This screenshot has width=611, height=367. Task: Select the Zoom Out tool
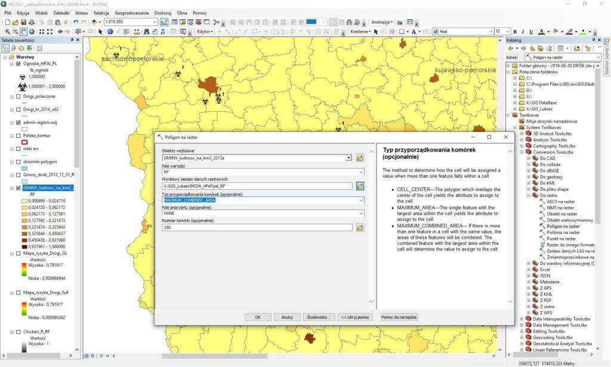pos(15,32)
